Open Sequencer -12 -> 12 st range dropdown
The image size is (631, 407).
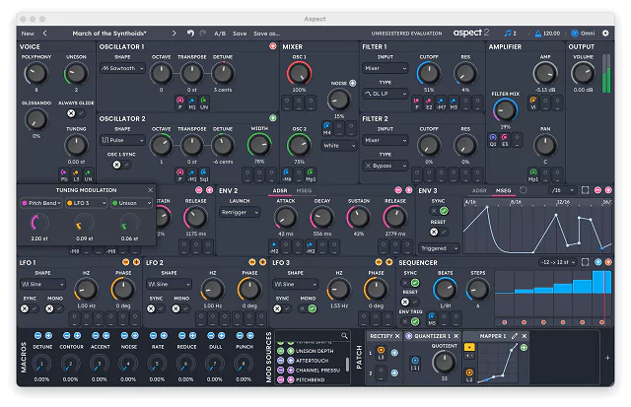(557, 262)
